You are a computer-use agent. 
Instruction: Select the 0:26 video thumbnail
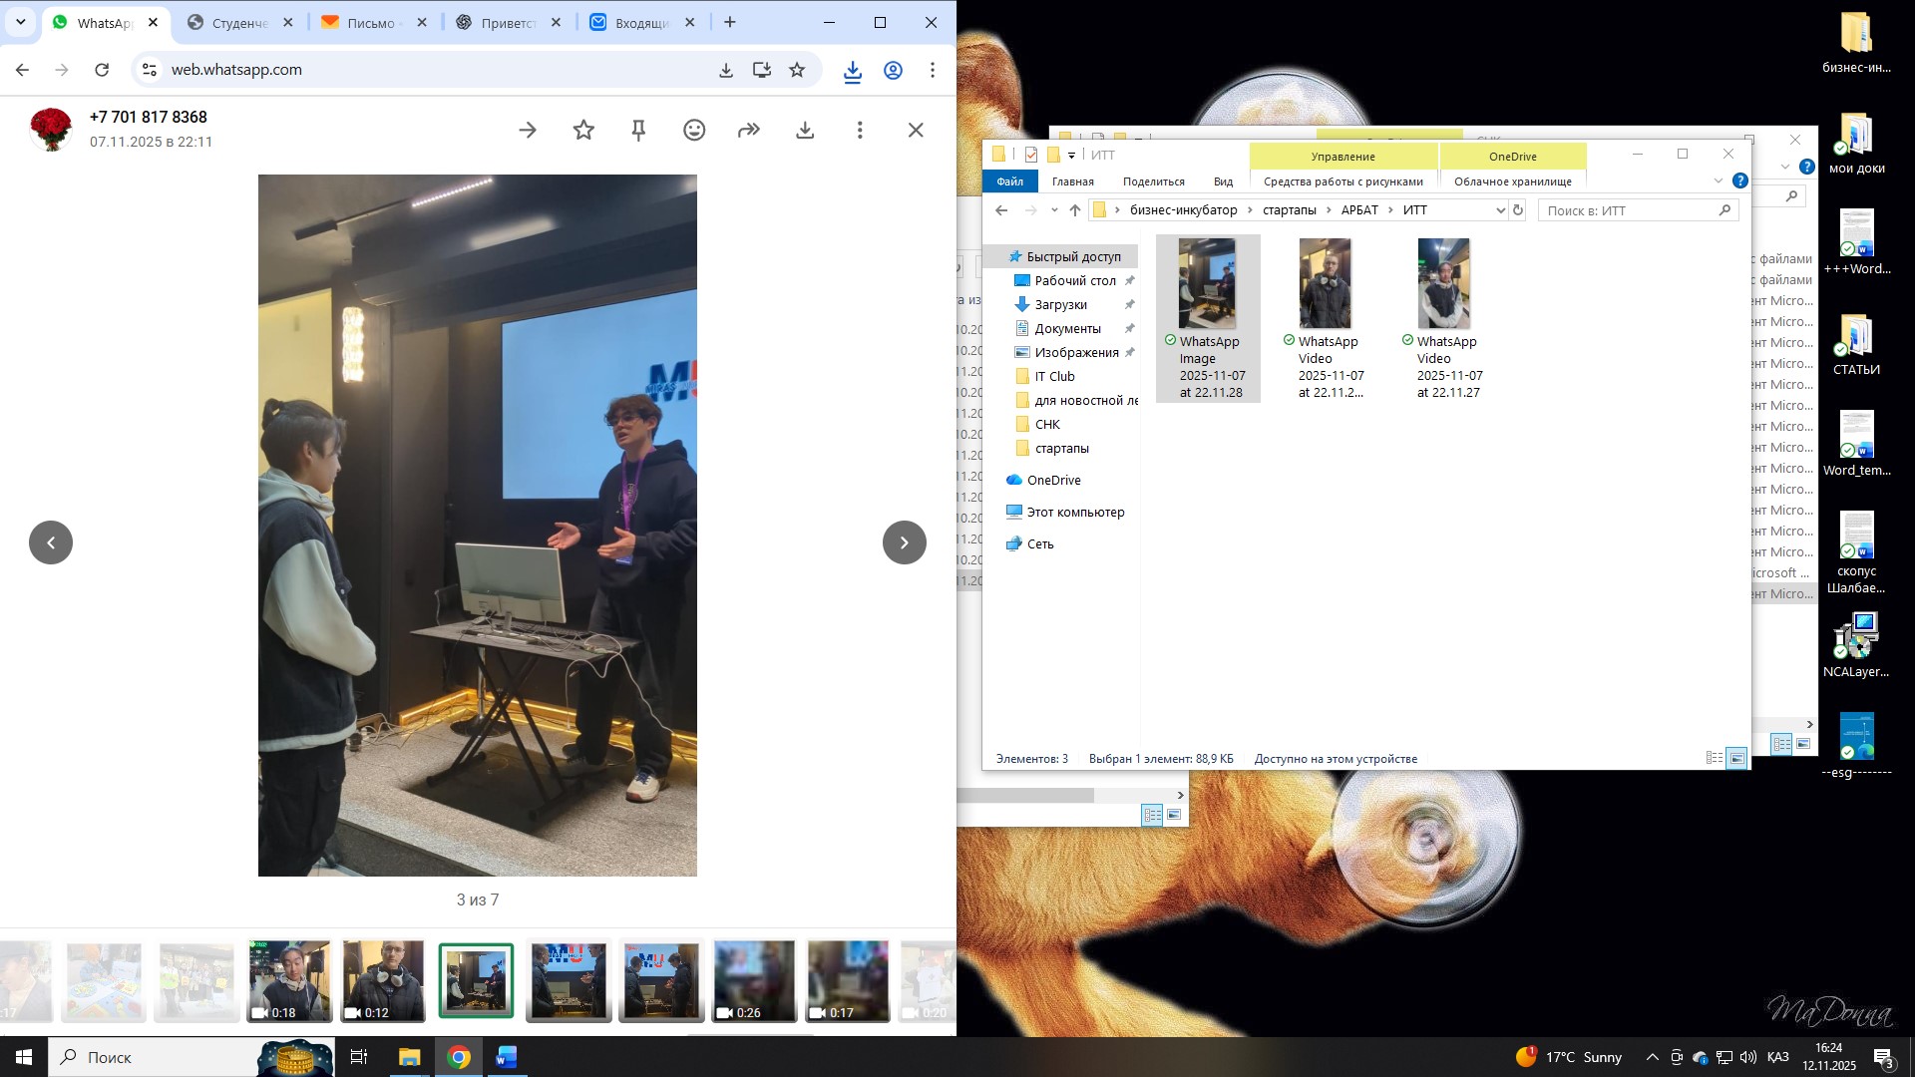click(754, 981)
